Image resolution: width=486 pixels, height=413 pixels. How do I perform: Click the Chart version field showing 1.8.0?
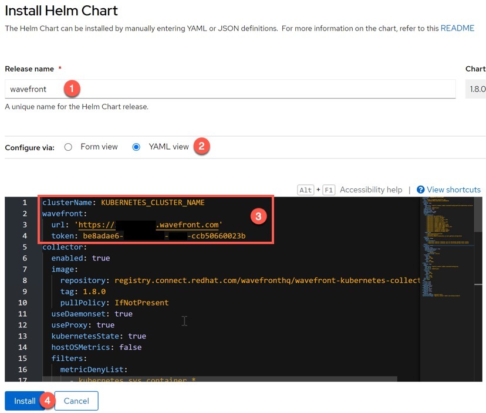click(x=476, y=89)
